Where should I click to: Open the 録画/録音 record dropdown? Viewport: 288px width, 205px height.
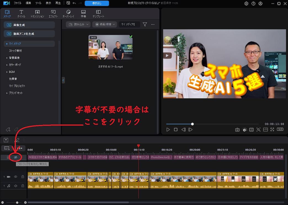point(105,25)
